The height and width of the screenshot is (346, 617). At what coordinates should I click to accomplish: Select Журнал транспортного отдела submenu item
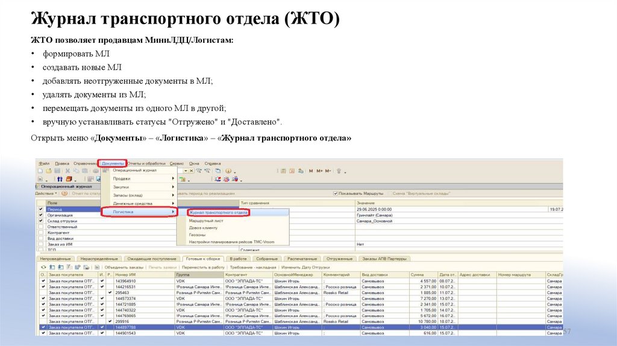(x=218, y=213)
